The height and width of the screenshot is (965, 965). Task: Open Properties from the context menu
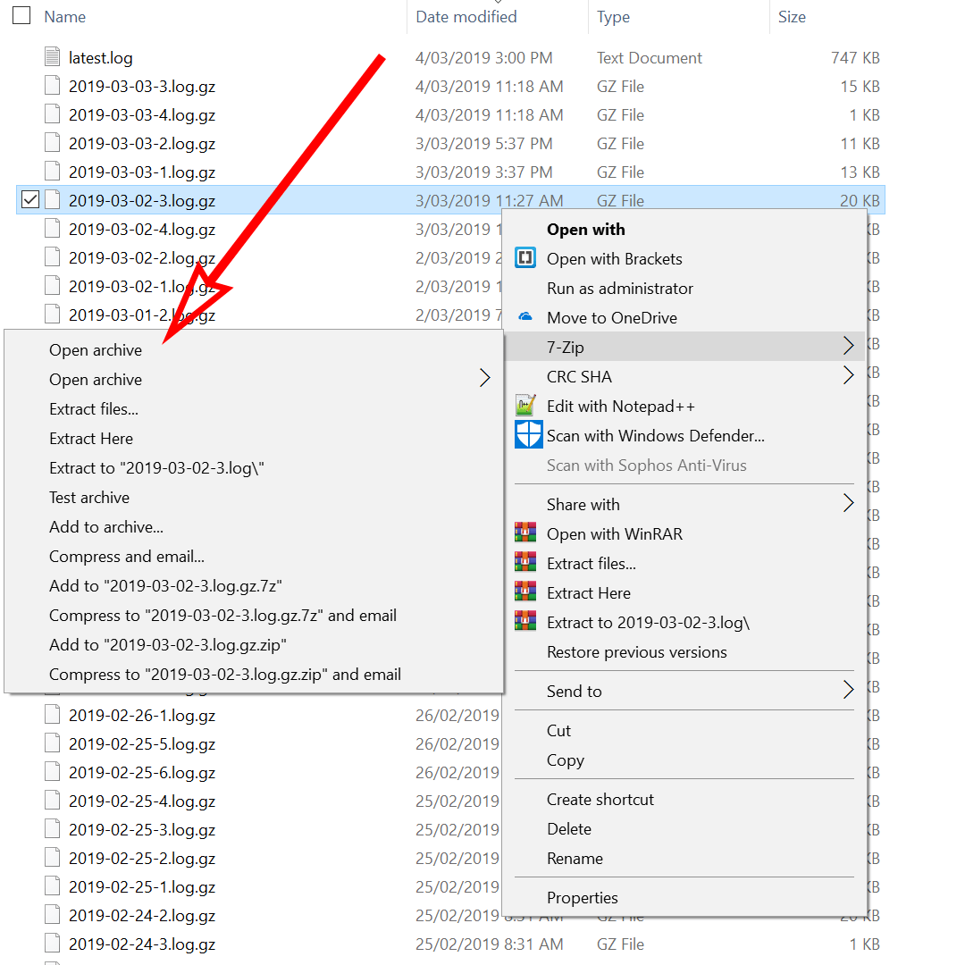click(x=584, y=897)
